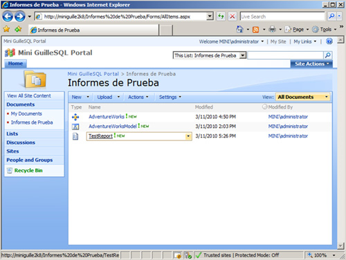Click the Recycle Bin icon in sidebar

point(10,171)
